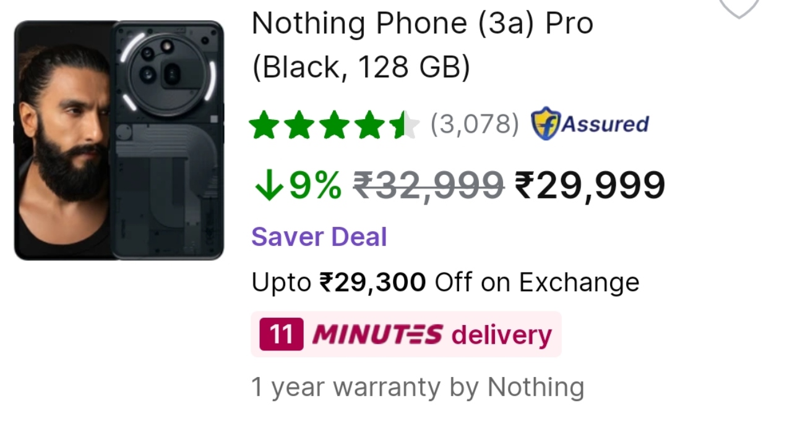Click the MINUTES delivery logo

coord(377,334)
